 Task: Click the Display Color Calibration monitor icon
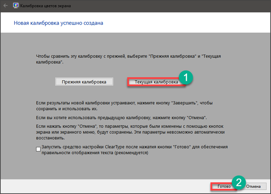point(16,6)
